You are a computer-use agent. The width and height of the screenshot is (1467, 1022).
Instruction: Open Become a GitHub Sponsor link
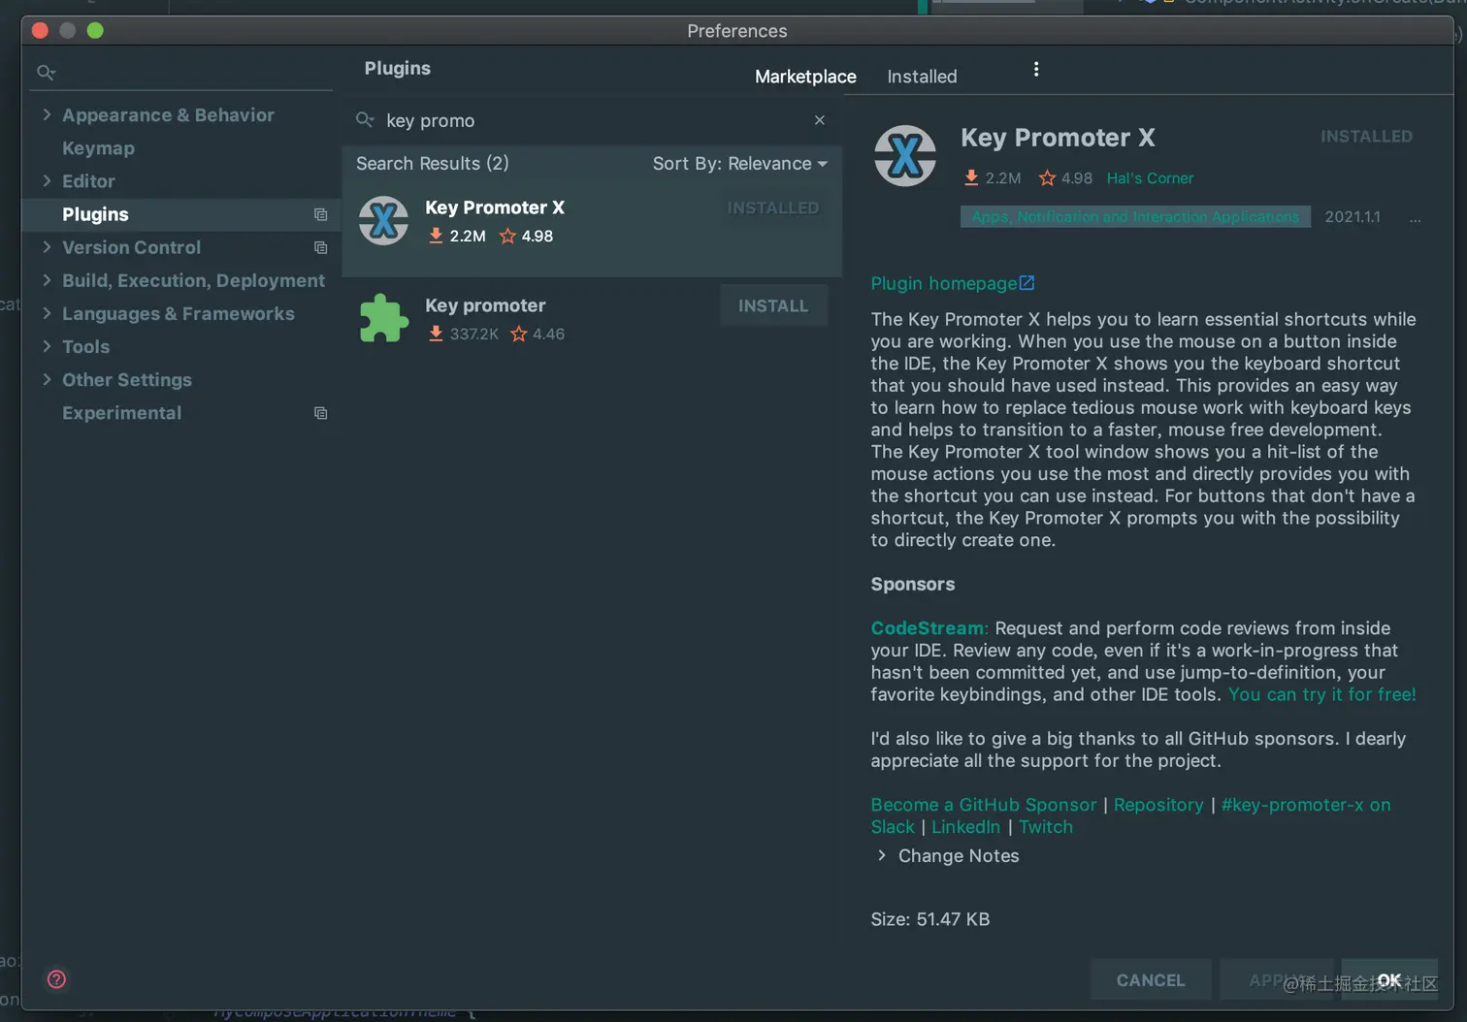pos(983,804)
